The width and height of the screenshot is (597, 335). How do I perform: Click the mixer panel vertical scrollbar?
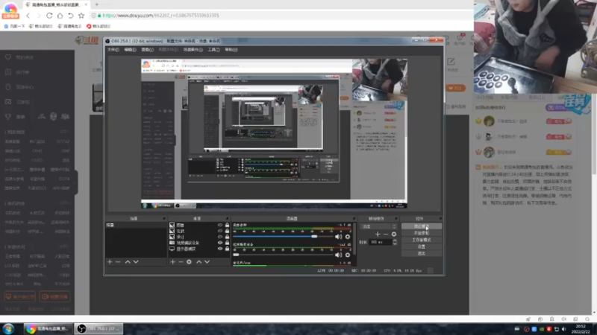pos(355,239)
